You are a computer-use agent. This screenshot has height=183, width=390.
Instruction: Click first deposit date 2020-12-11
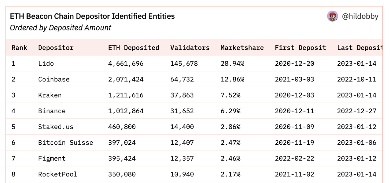coord(294,111)
